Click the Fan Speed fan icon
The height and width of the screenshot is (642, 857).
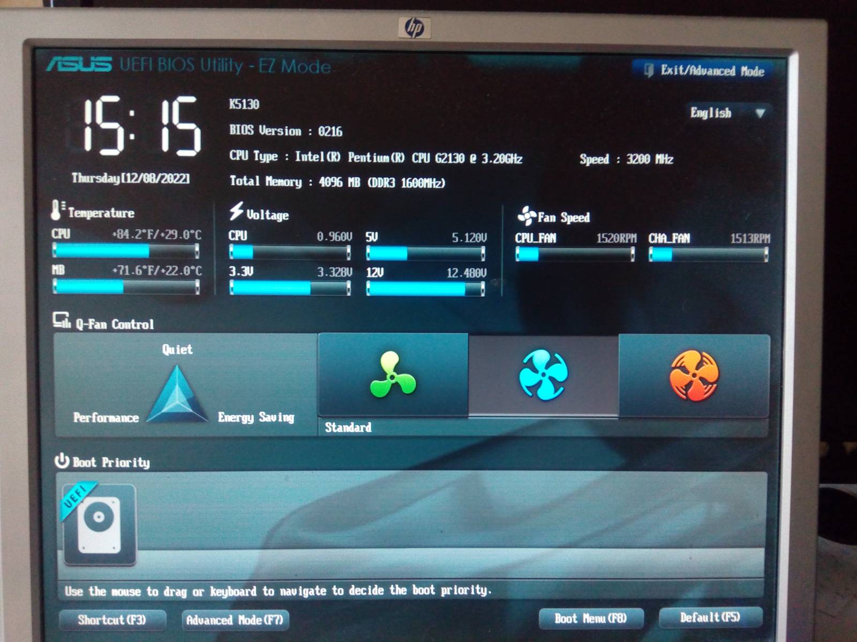point(527,215)
